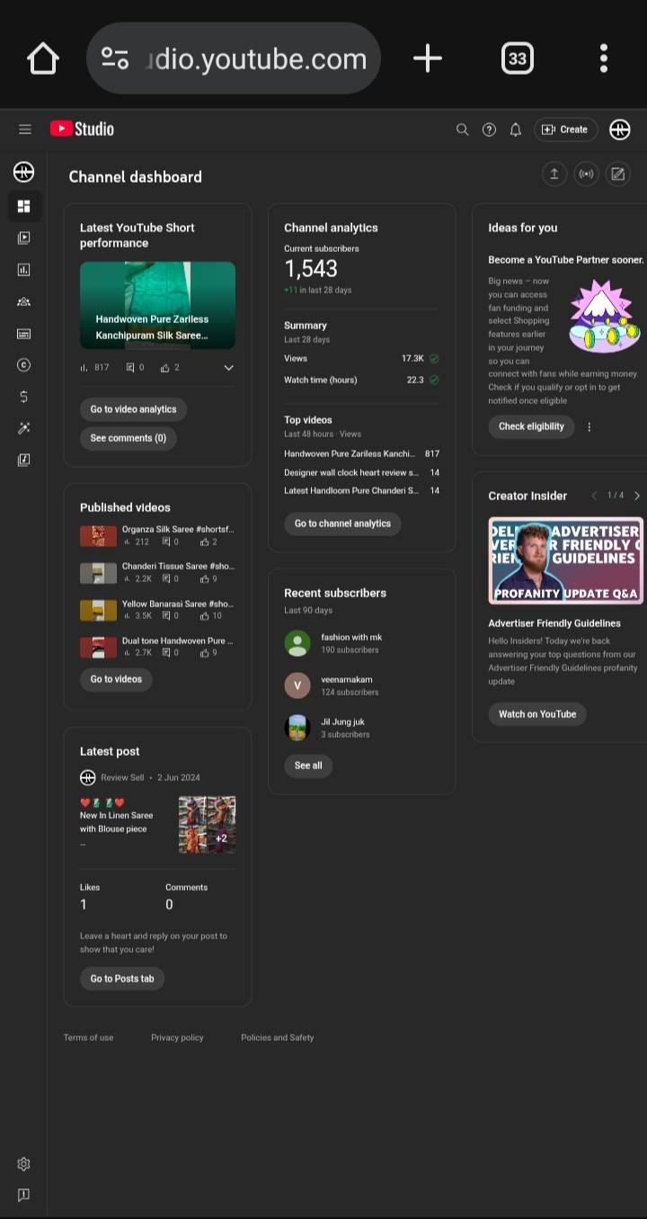Open the Analytics icon in sidebar
The image size is (647, 1219).
(24, 270)
